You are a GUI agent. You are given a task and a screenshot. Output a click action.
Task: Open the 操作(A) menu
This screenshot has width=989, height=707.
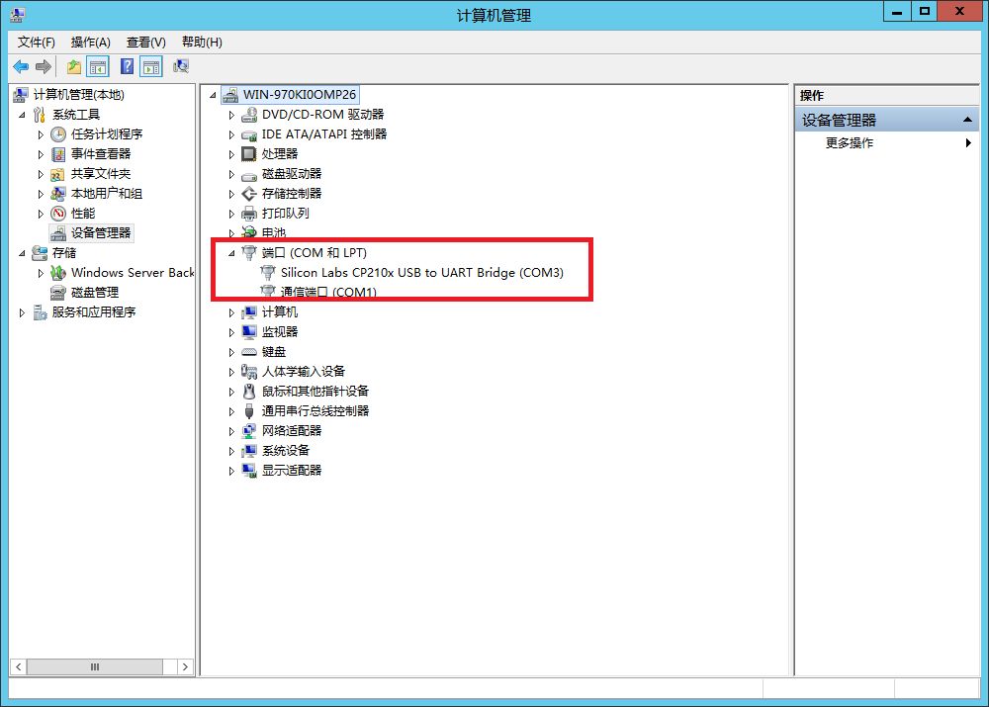[91, 43]
